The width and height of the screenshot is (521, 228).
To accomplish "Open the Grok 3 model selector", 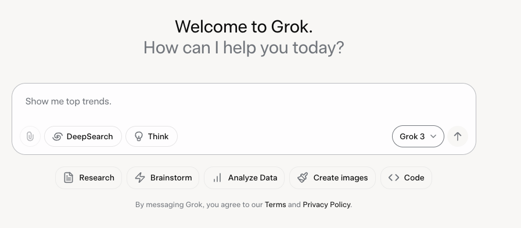I will [x=418, y=136].
